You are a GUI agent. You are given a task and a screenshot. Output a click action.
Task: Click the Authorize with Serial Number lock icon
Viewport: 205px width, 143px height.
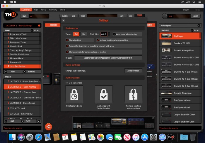(104, 94)
